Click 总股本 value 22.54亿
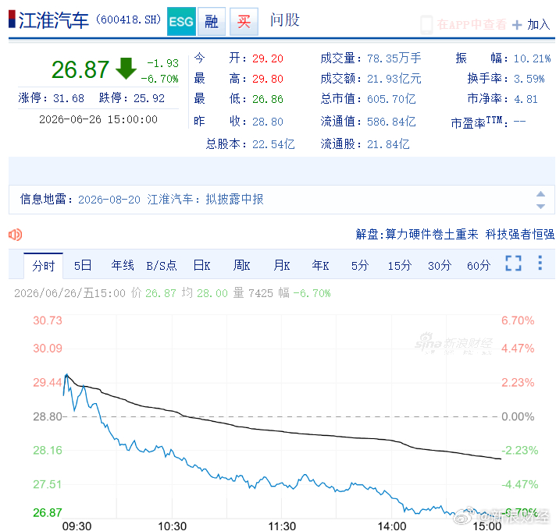This screenshot has width=556, height=531. pyautogui.click(x=273, y=144)
